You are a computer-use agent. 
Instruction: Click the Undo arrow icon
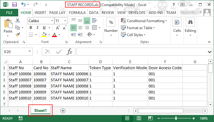[24, 5]
